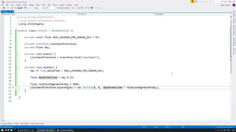Image resolution: width=236 pixels, height=132 pixels.
Task: Open the Debug menu
Action: tap(31, 5)
